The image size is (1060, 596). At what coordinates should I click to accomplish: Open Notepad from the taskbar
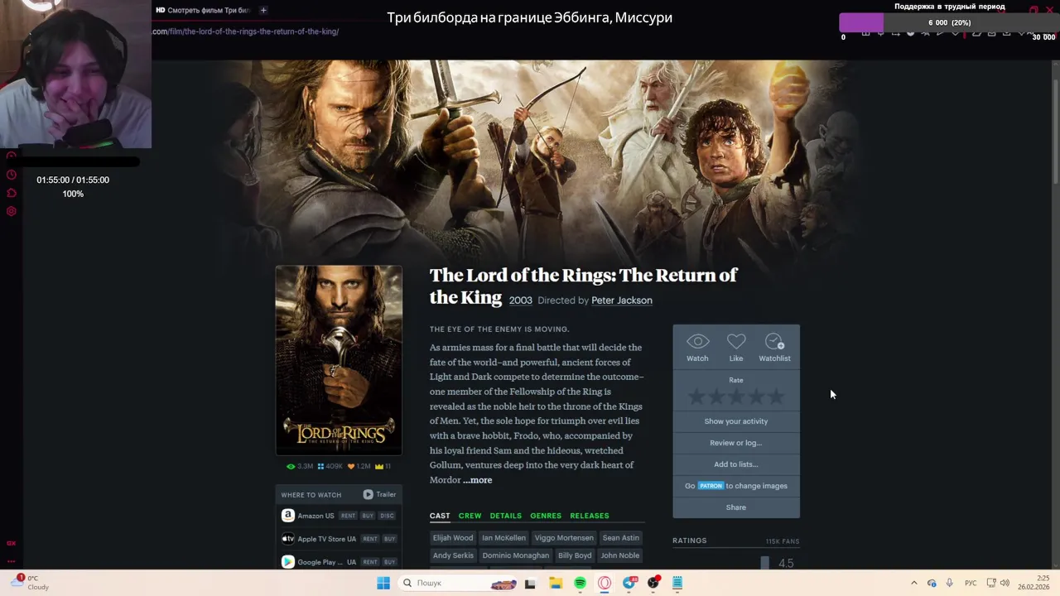coord(677,583)
